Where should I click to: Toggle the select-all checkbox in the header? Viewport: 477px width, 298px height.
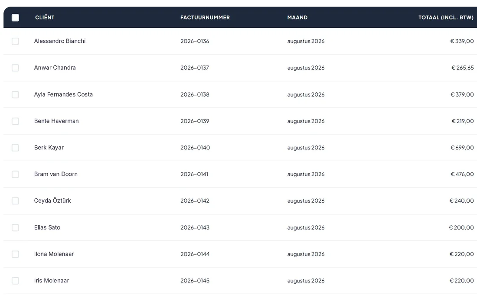pos(15,18)
